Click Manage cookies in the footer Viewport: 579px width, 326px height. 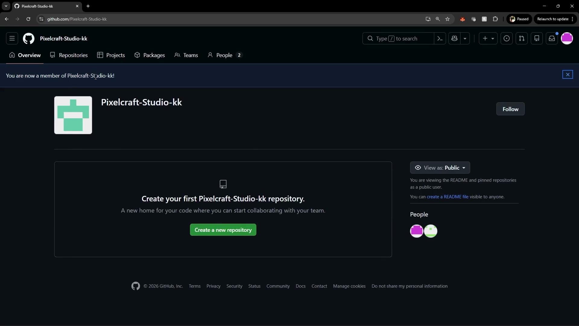pos(349,286)
